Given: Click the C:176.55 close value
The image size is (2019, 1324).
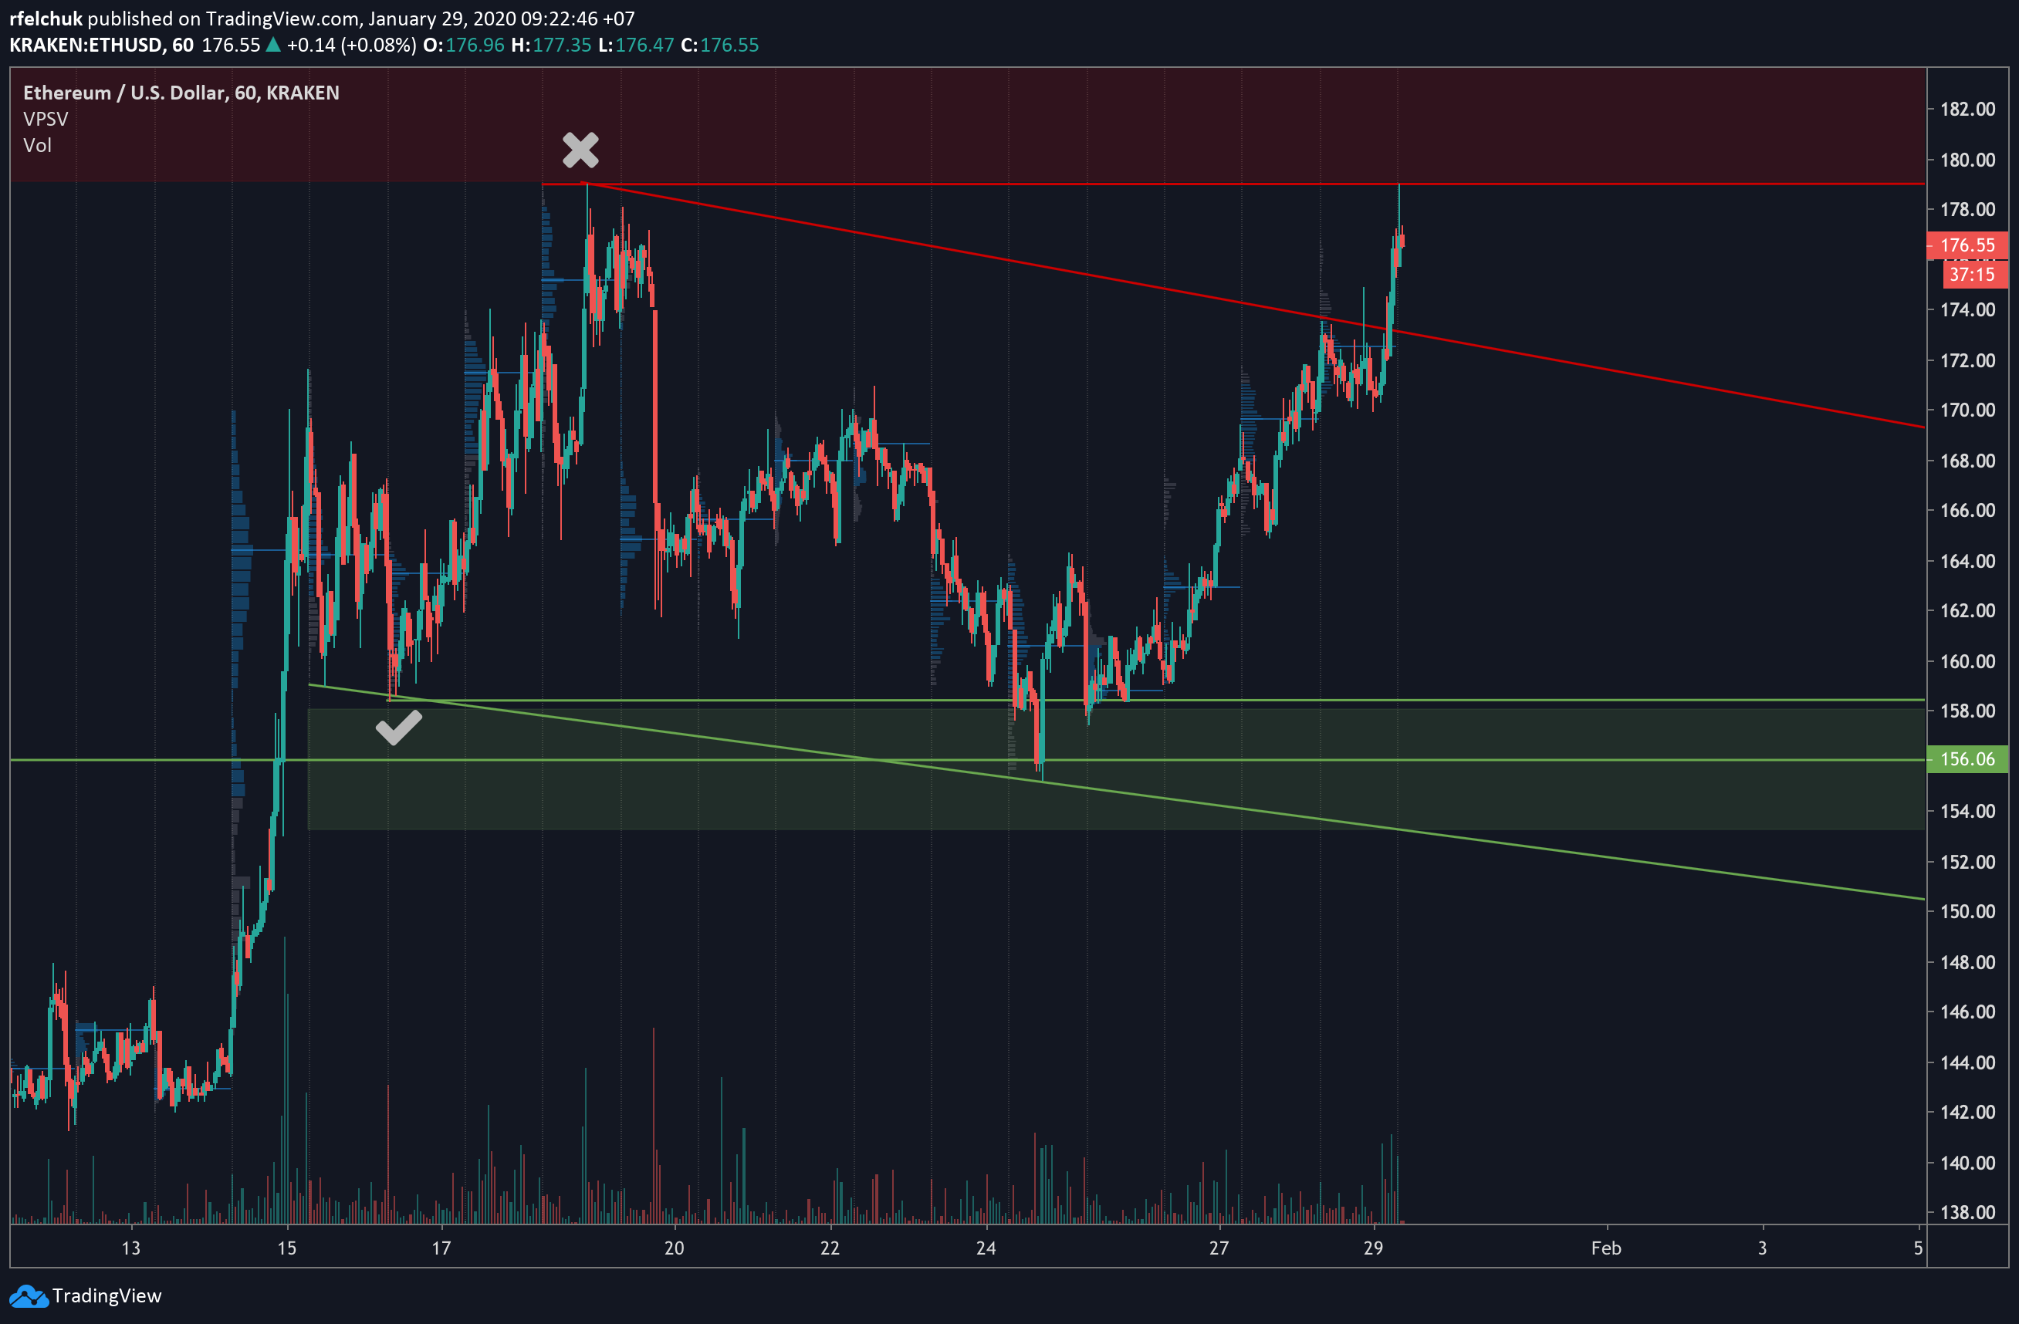Looking at the screenshot, I should click(x=719, y=45).
